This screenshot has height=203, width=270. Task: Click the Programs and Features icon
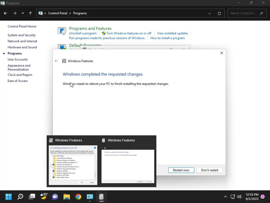click(x=62, y=31)
